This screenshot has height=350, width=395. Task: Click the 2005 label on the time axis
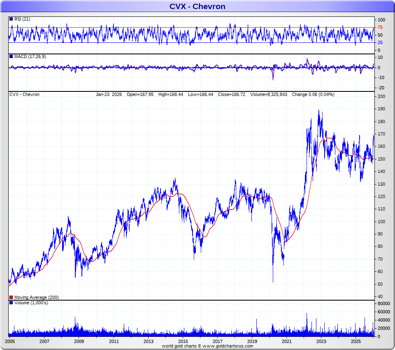[x=10, y=341]
